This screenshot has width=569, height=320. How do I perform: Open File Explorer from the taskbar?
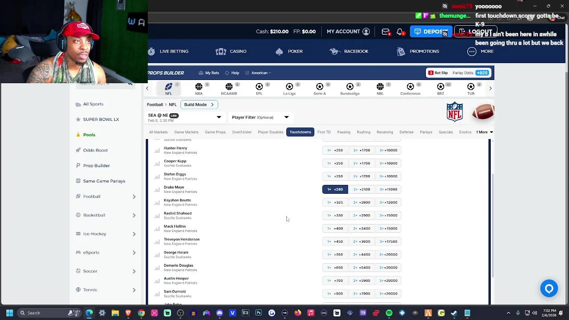[x=115, y=313]
